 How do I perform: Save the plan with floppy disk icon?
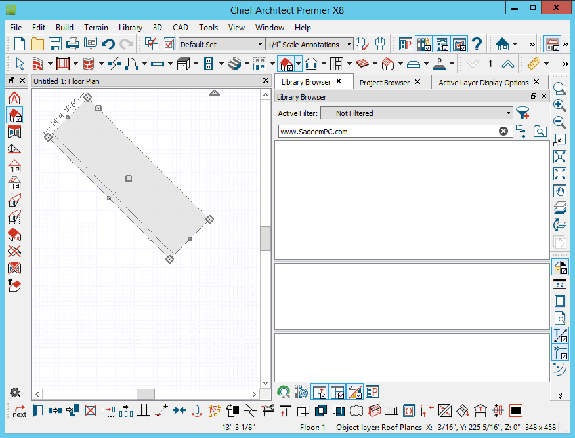[55, 45]
